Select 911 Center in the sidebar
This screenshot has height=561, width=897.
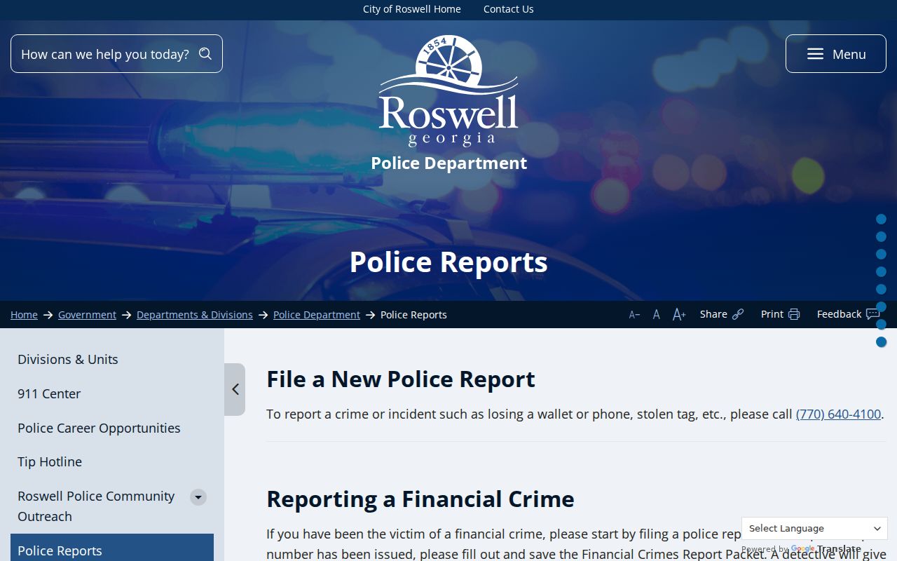click(x=49, y=393)
